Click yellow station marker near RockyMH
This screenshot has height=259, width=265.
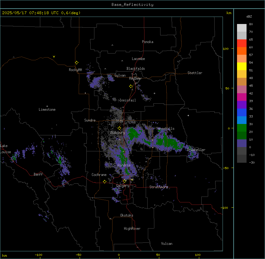pos(77,63)
